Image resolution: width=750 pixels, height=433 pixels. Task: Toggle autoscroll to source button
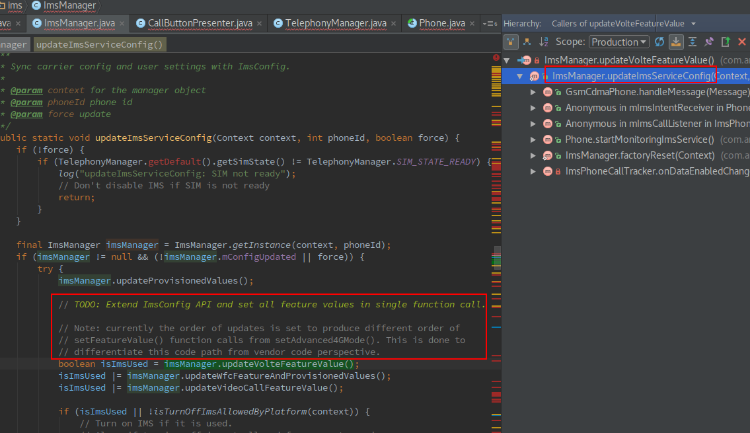(x=676, y=42)
